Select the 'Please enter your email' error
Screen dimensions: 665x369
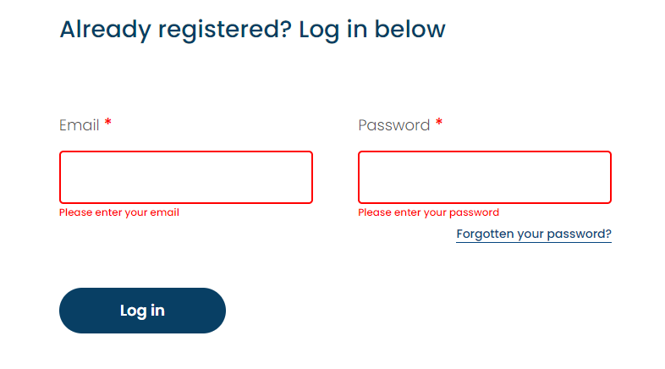point(119,212)
